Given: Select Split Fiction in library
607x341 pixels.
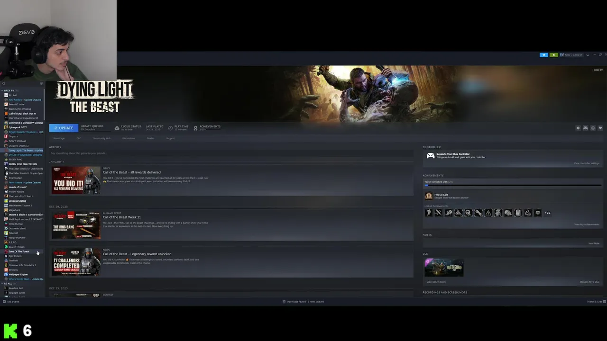Looking at the screenshot, I should [x=15, y=256].
